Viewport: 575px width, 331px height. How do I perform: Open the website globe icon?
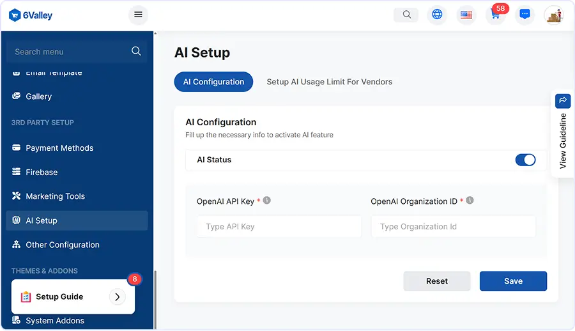[437, 15]
